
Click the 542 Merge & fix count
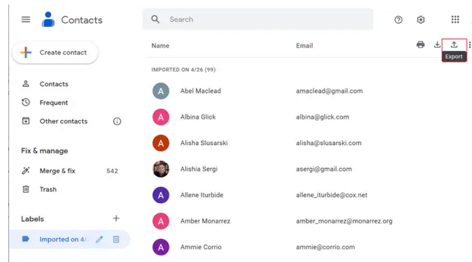pos(112,171)
